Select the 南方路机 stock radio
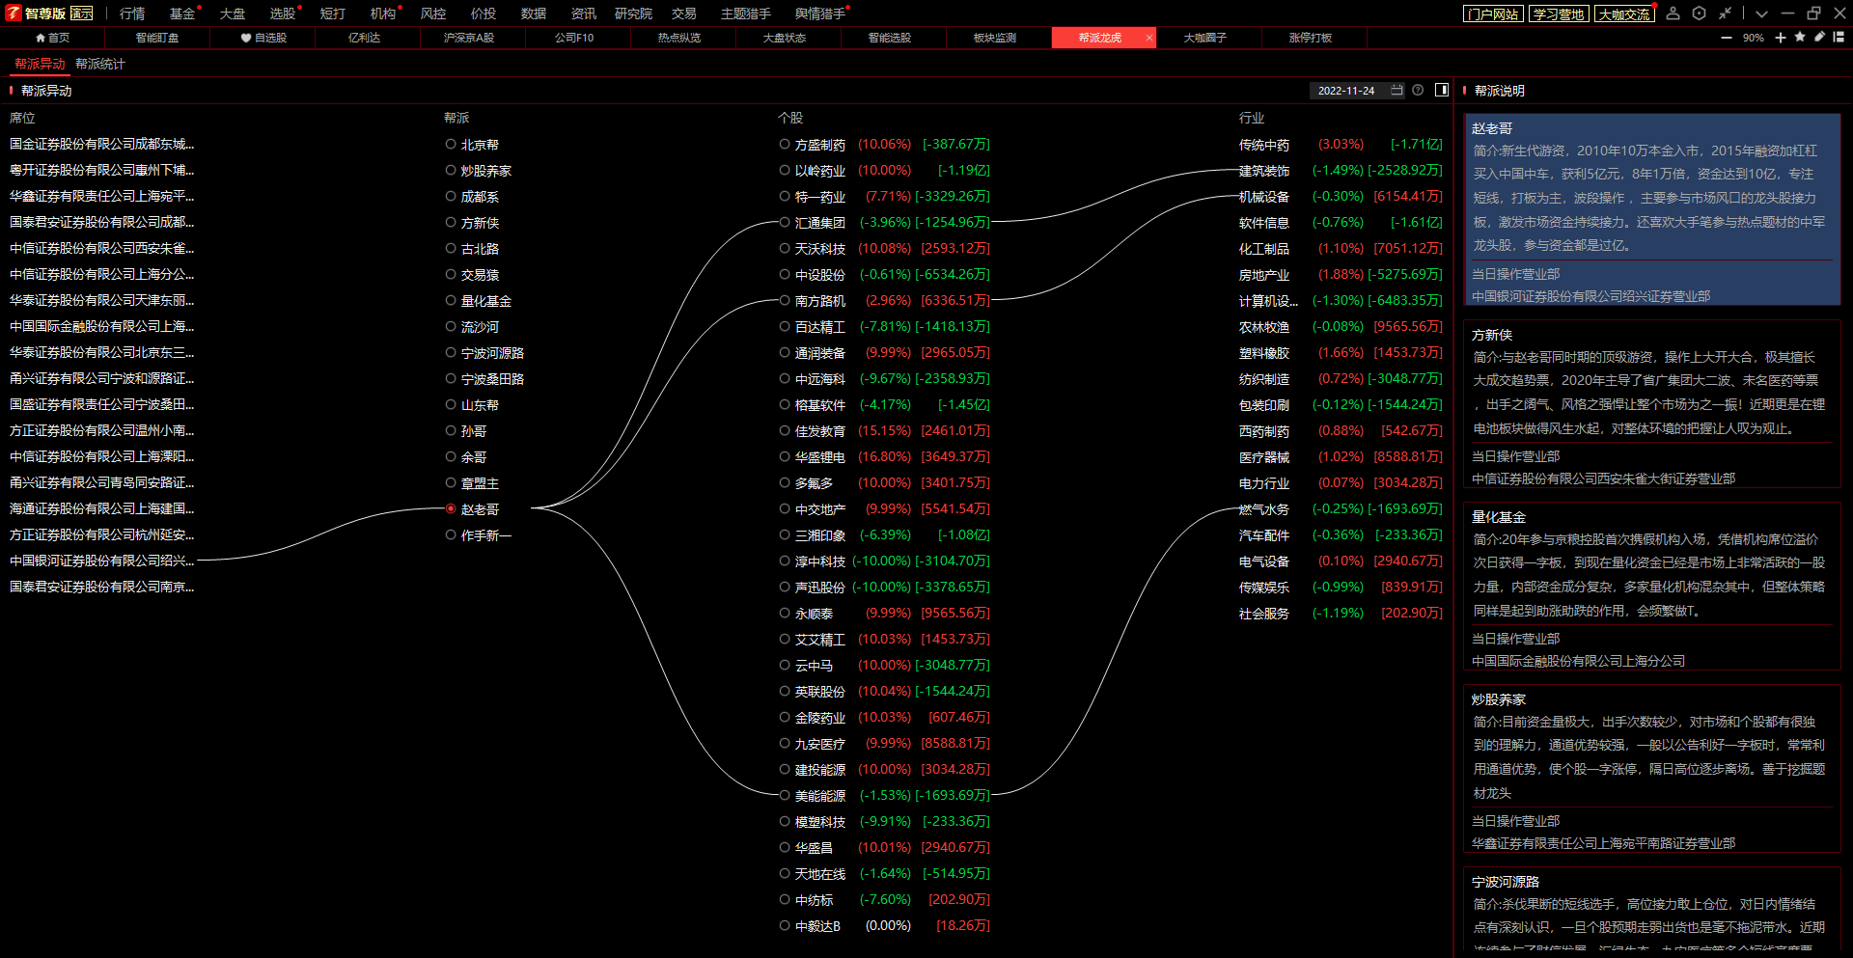This screenshot has width=1853, height=958. coord(785,300)
